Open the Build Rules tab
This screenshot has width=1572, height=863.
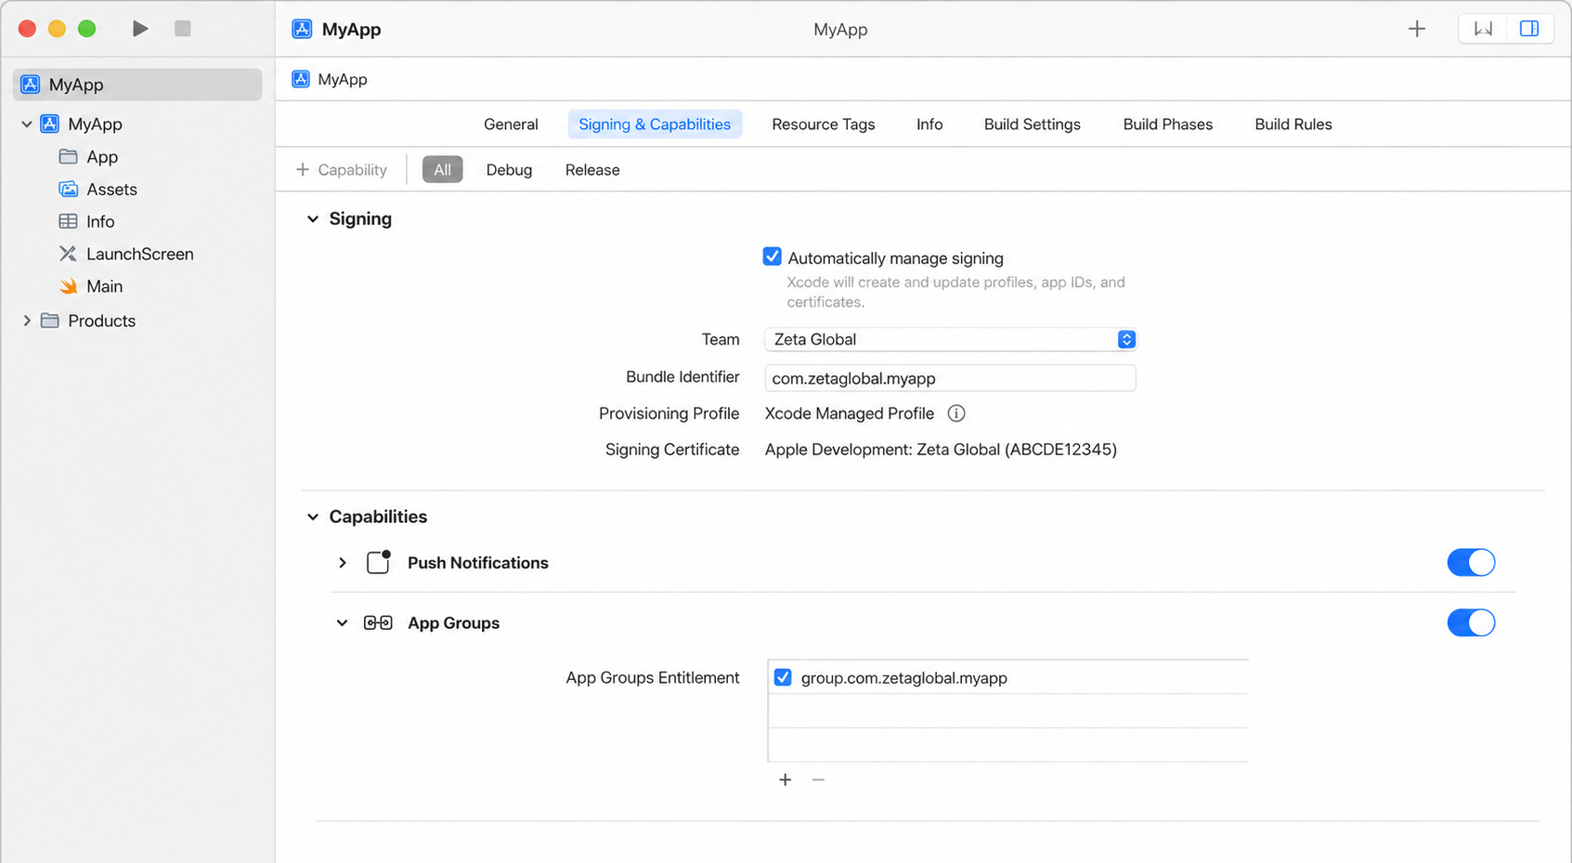pos(1293,124)
